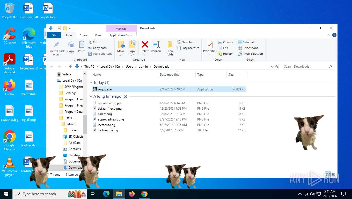Click Paste shortcut in ribbon

(100, 54)
